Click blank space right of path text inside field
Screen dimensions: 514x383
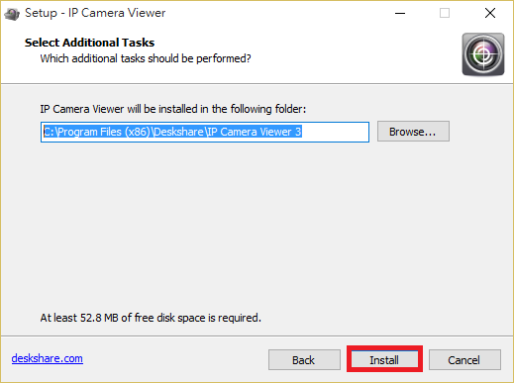(x=335, y=132)
